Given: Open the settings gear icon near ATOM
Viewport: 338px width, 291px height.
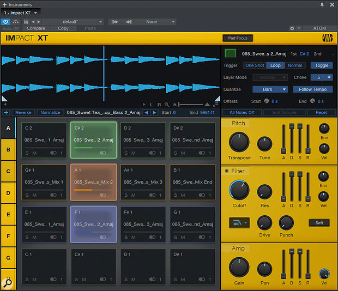Looking at the screenshot, I should tap(292, 28).
